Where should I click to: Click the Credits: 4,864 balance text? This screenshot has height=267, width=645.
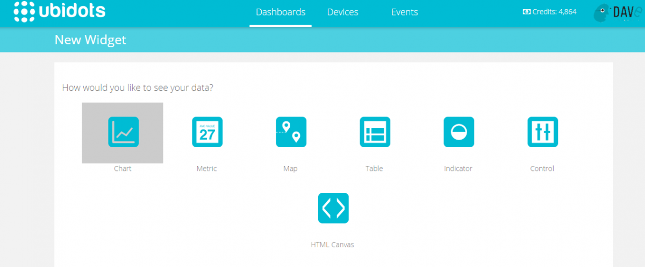coord(554,12)
